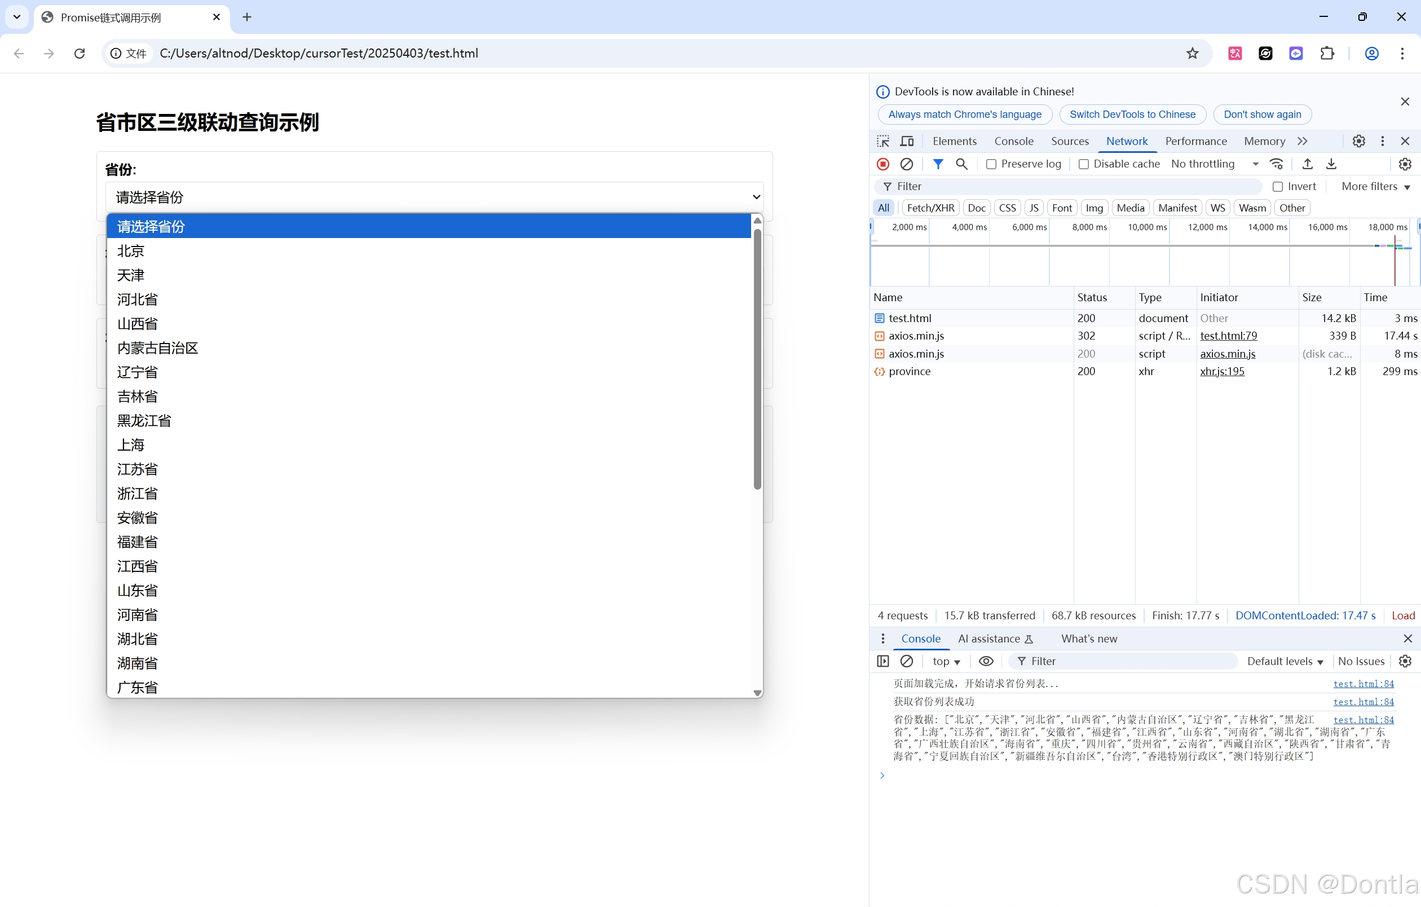Enable Preserve log checkbox
The height and width of the screenshot is (907, 1421).
click(x=991, y=165)
